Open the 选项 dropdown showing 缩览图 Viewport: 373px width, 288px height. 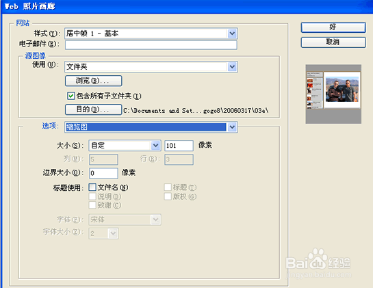click(151, 127)
